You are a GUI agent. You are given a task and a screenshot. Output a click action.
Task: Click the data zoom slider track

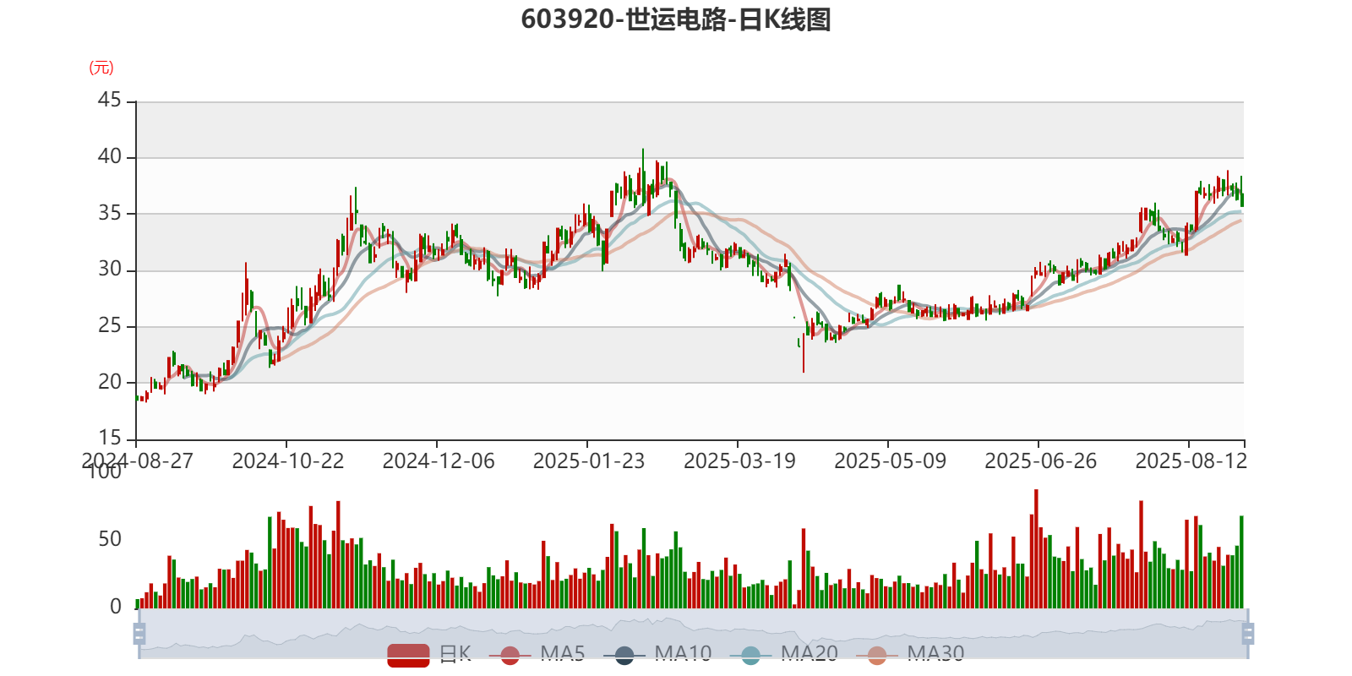tap(693, 634)
